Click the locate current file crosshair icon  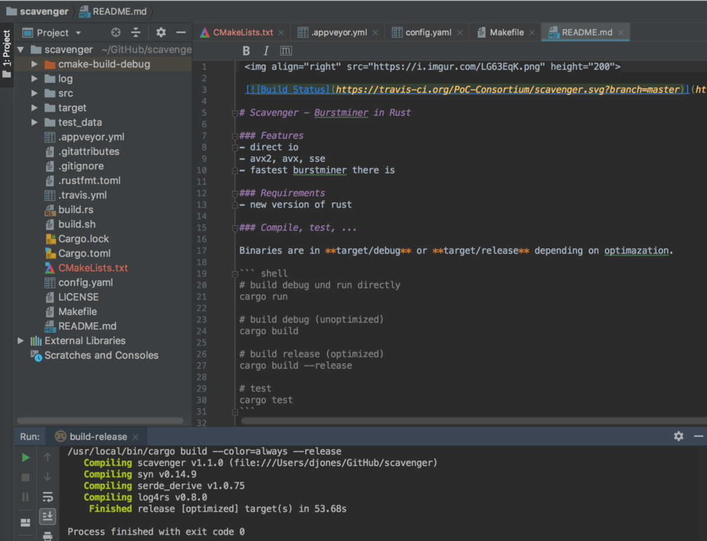point(116,32)
